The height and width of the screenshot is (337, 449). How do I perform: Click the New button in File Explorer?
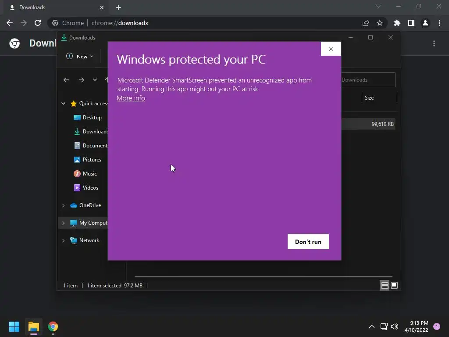coord(80,57)
